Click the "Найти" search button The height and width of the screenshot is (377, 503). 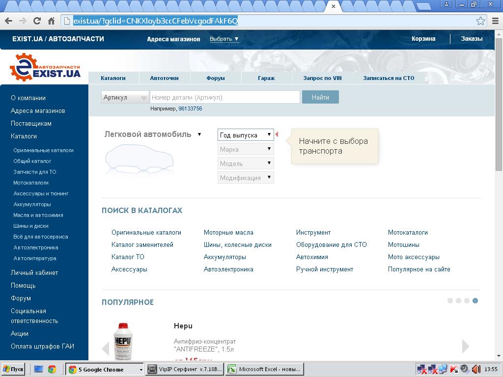[320, 97]
